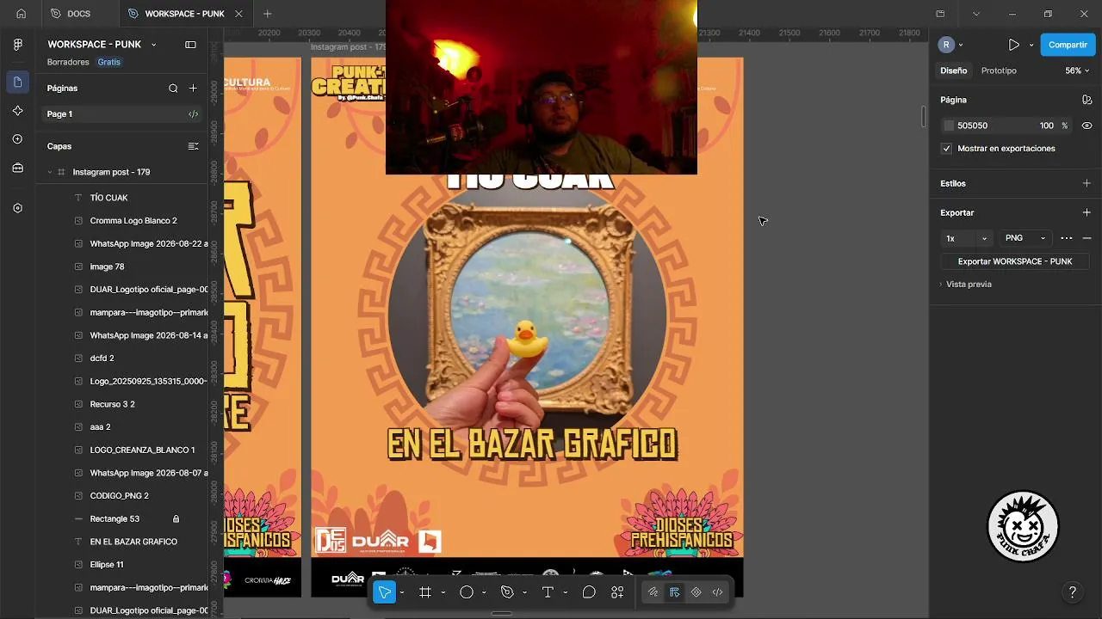The height and width of the screenshot is (619, 1102).
Task: Open the PNG export format dropdown
Action: tap(1025, 238)
